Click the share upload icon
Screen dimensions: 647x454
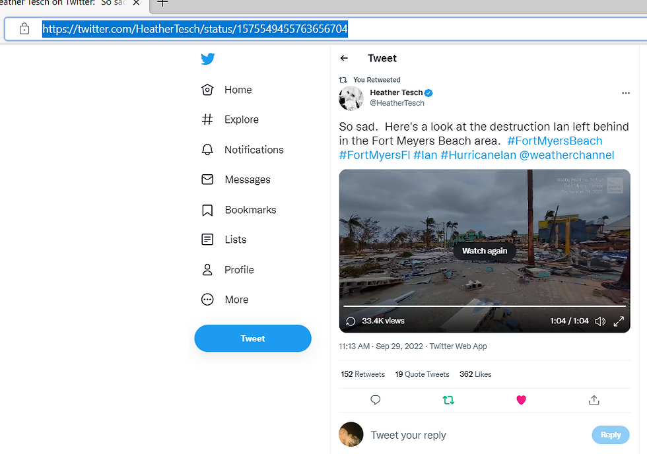pyautogui.click(x=594, y=400)
